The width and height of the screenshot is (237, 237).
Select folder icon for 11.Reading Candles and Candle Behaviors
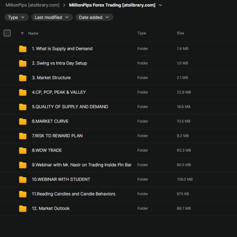23,194
